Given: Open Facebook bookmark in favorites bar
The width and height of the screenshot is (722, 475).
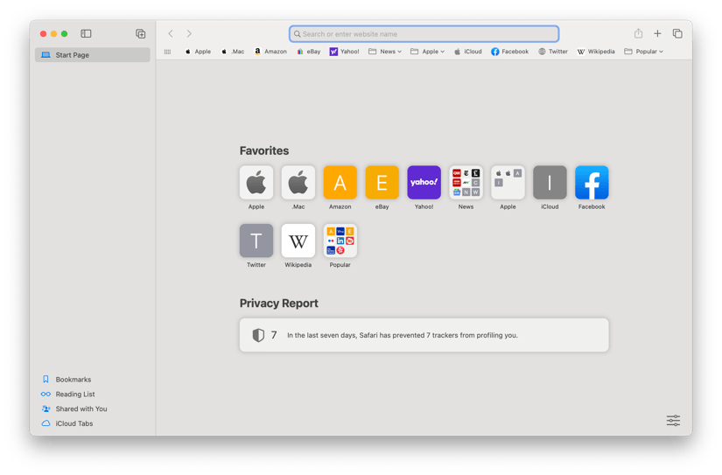Looking at the screenshot, I should pyautogui.click(x=509, y=52).
